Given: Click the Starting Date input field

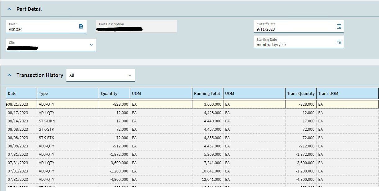Looking at the screenshot, I should point(295,45).
